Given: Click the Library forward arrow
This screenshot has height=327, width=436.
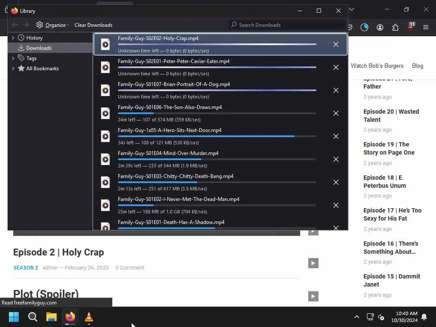Looking at the screenshot, I should (x=26, y=25).
